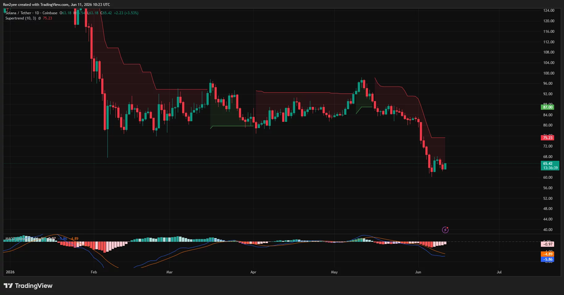The width and height of the screenshot is (564, 295).
Task: Click the TradingView logo at bottom left
Action: pyautogui.click(x=28, y=286)
